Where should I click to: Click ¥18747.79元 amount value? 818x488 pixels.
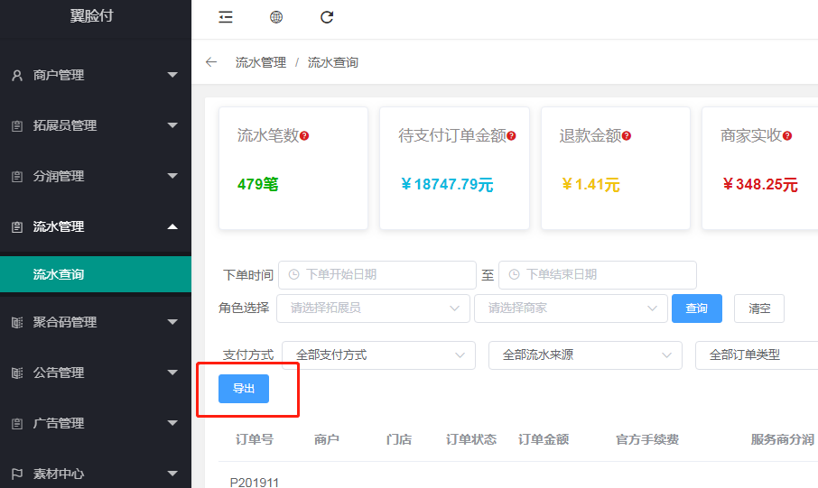tap(447, 184)
